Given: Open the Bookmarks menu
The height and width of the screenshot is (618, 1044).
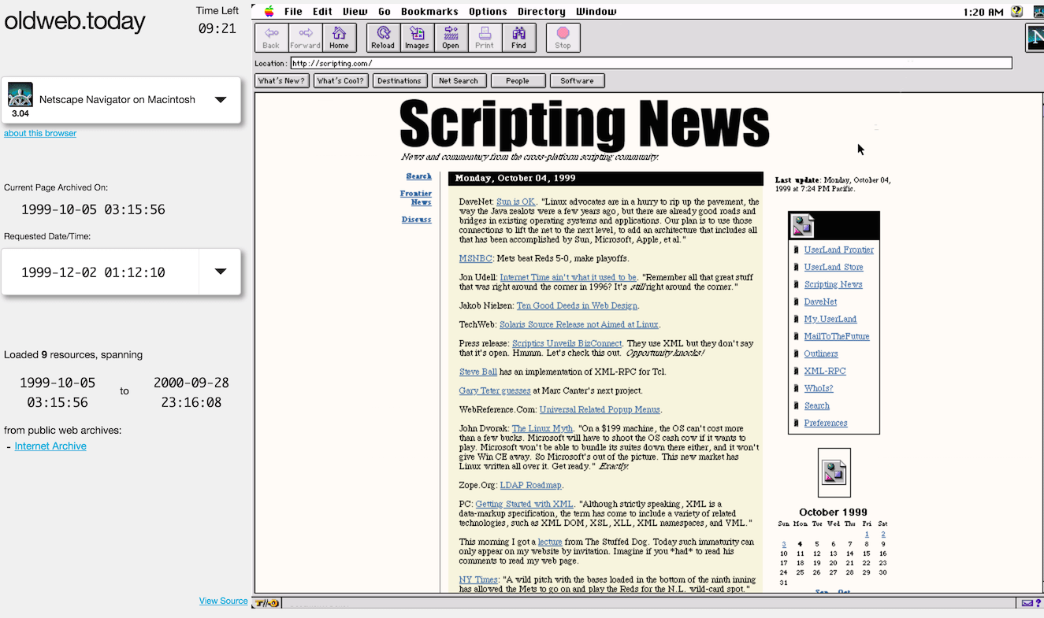Looking at the screenshot, I should point(429,11).
